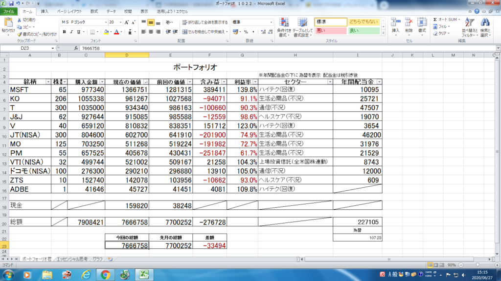Apply the どちらでもない (Neutral) cell style
This screenshot has width=501, height=281.
click(x=364, y=21)
